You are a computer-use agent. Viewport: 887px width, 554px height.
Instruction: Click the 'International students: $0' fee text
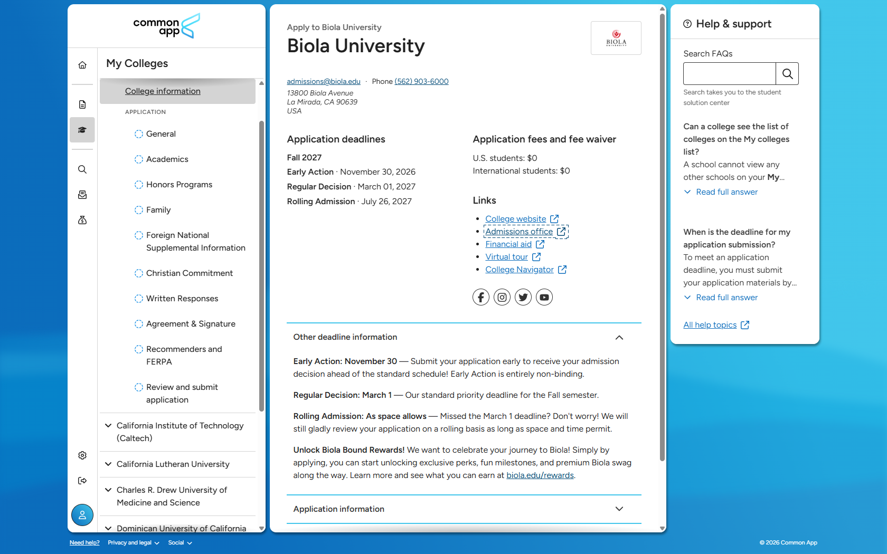click(x=521, y=171)
